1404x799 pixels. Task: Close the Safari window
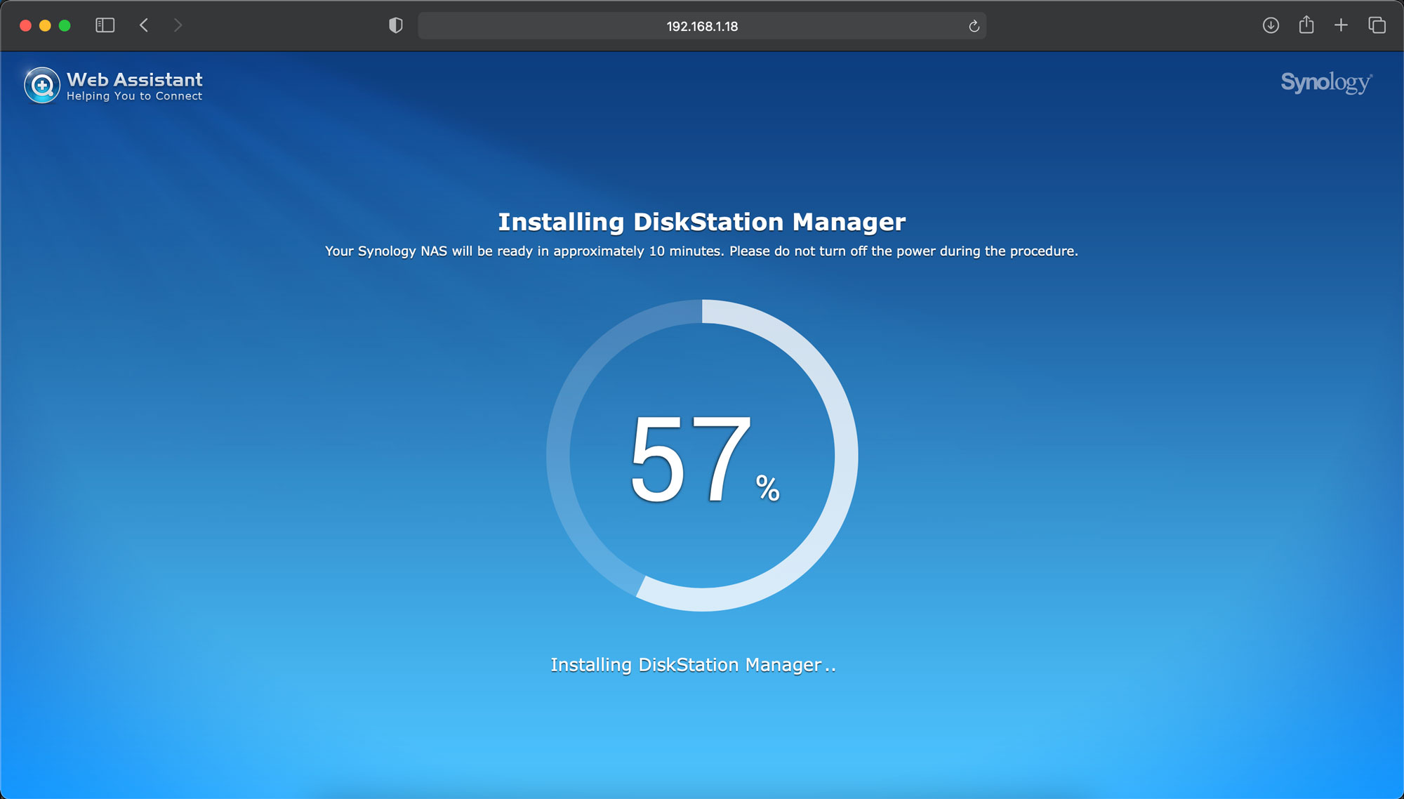[25, 26]
